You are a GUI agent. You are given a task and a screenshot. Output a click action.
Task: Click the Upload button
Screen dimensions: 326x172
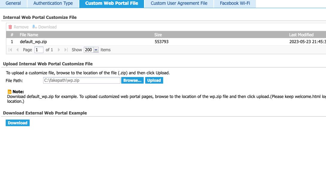tap(154, 80)
